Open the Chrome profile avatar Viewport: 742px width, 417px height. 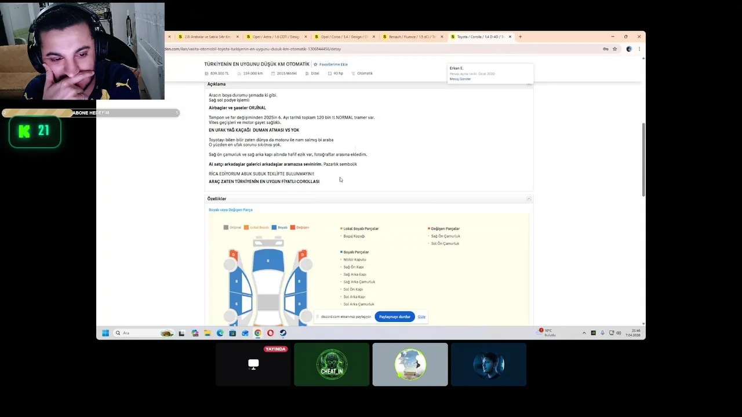629,49
